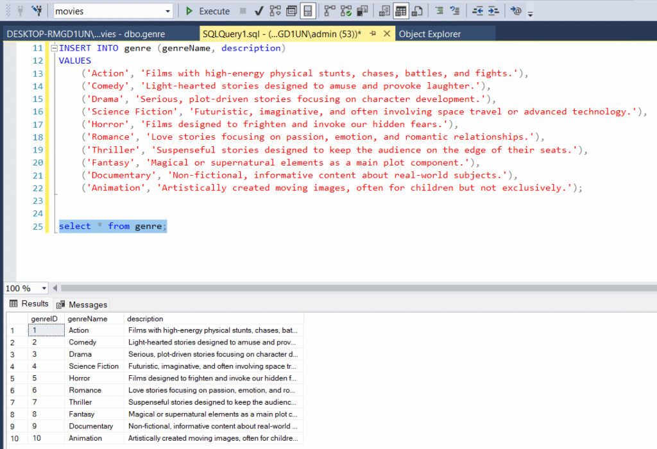Image resolution: width=657 pixels, height=449 pixels.
Task: Click the genreID column header
Action: pos(46,319)
